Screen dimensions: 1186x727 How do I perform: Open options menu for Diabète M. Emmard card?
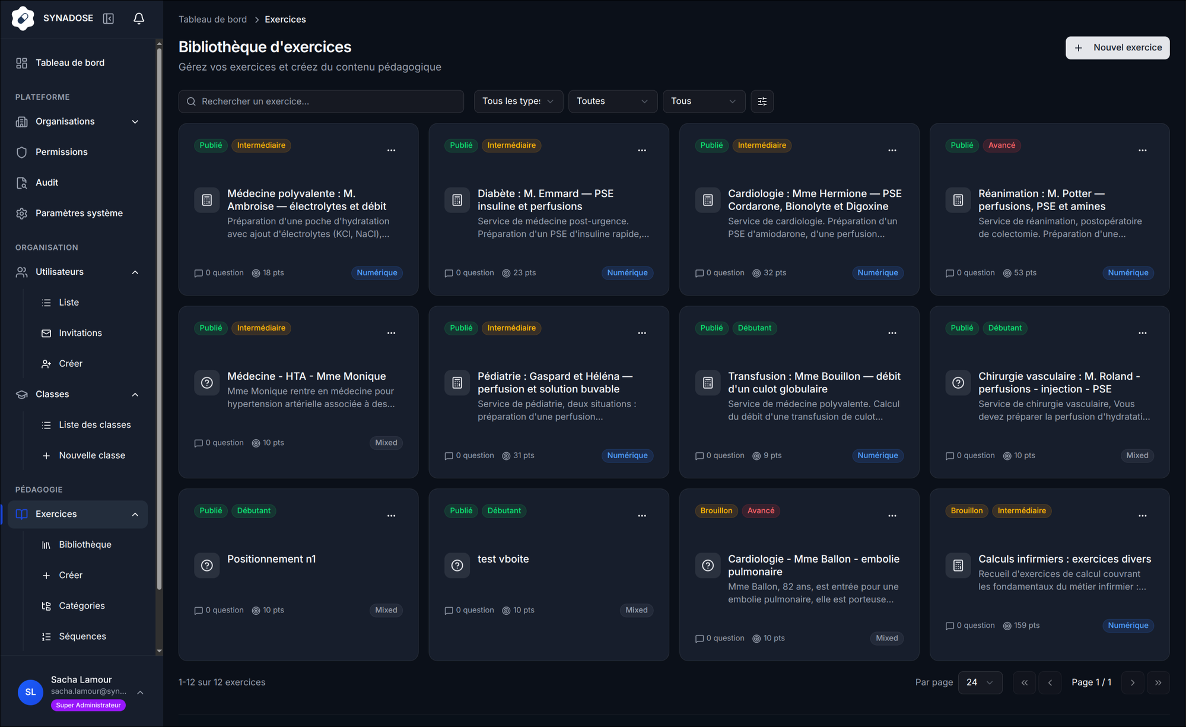pyautogui.click(x=642, y=151)
